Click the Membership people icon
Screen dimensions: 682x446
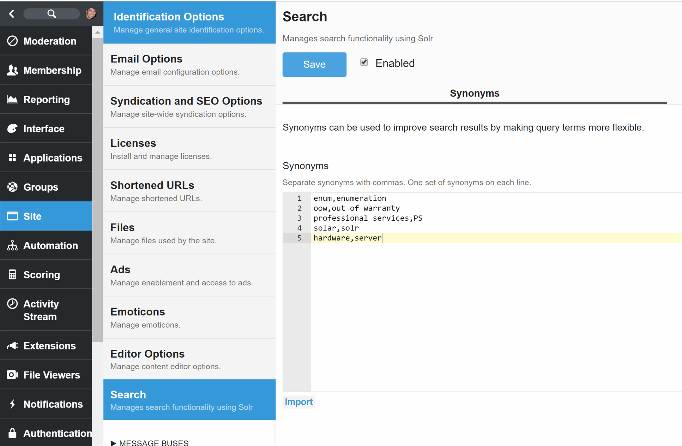pyautogui.click(x=12, y=70)
